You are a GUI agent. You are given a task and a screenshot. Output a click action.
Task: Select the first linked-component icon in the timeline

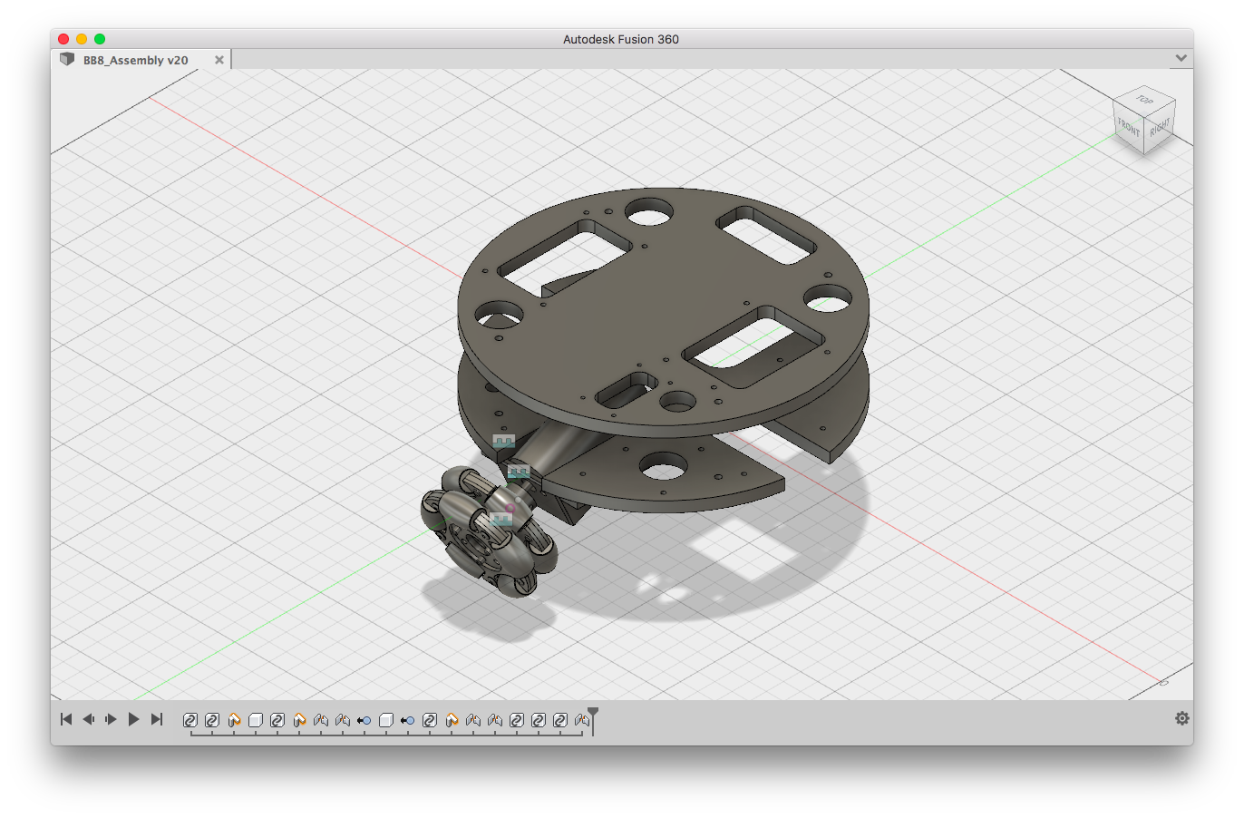pyautogui.click(x=190, y=720)
